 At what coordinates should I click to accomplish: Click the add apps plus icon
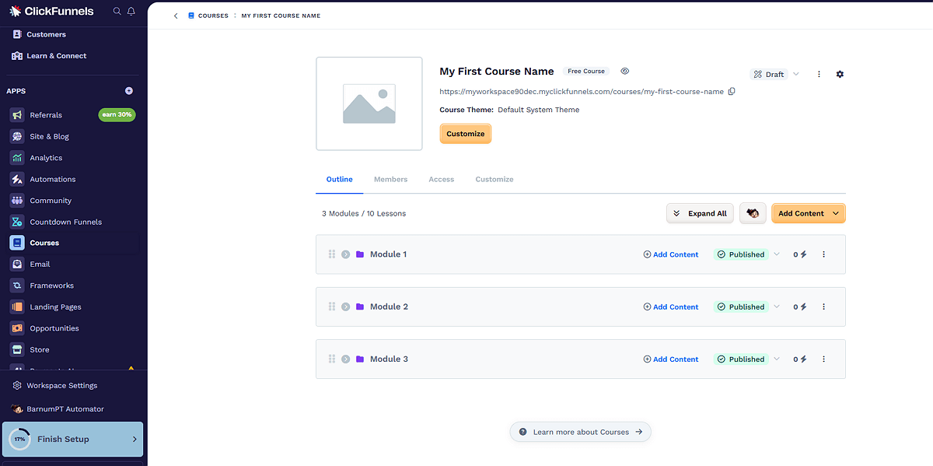point(129,91)
